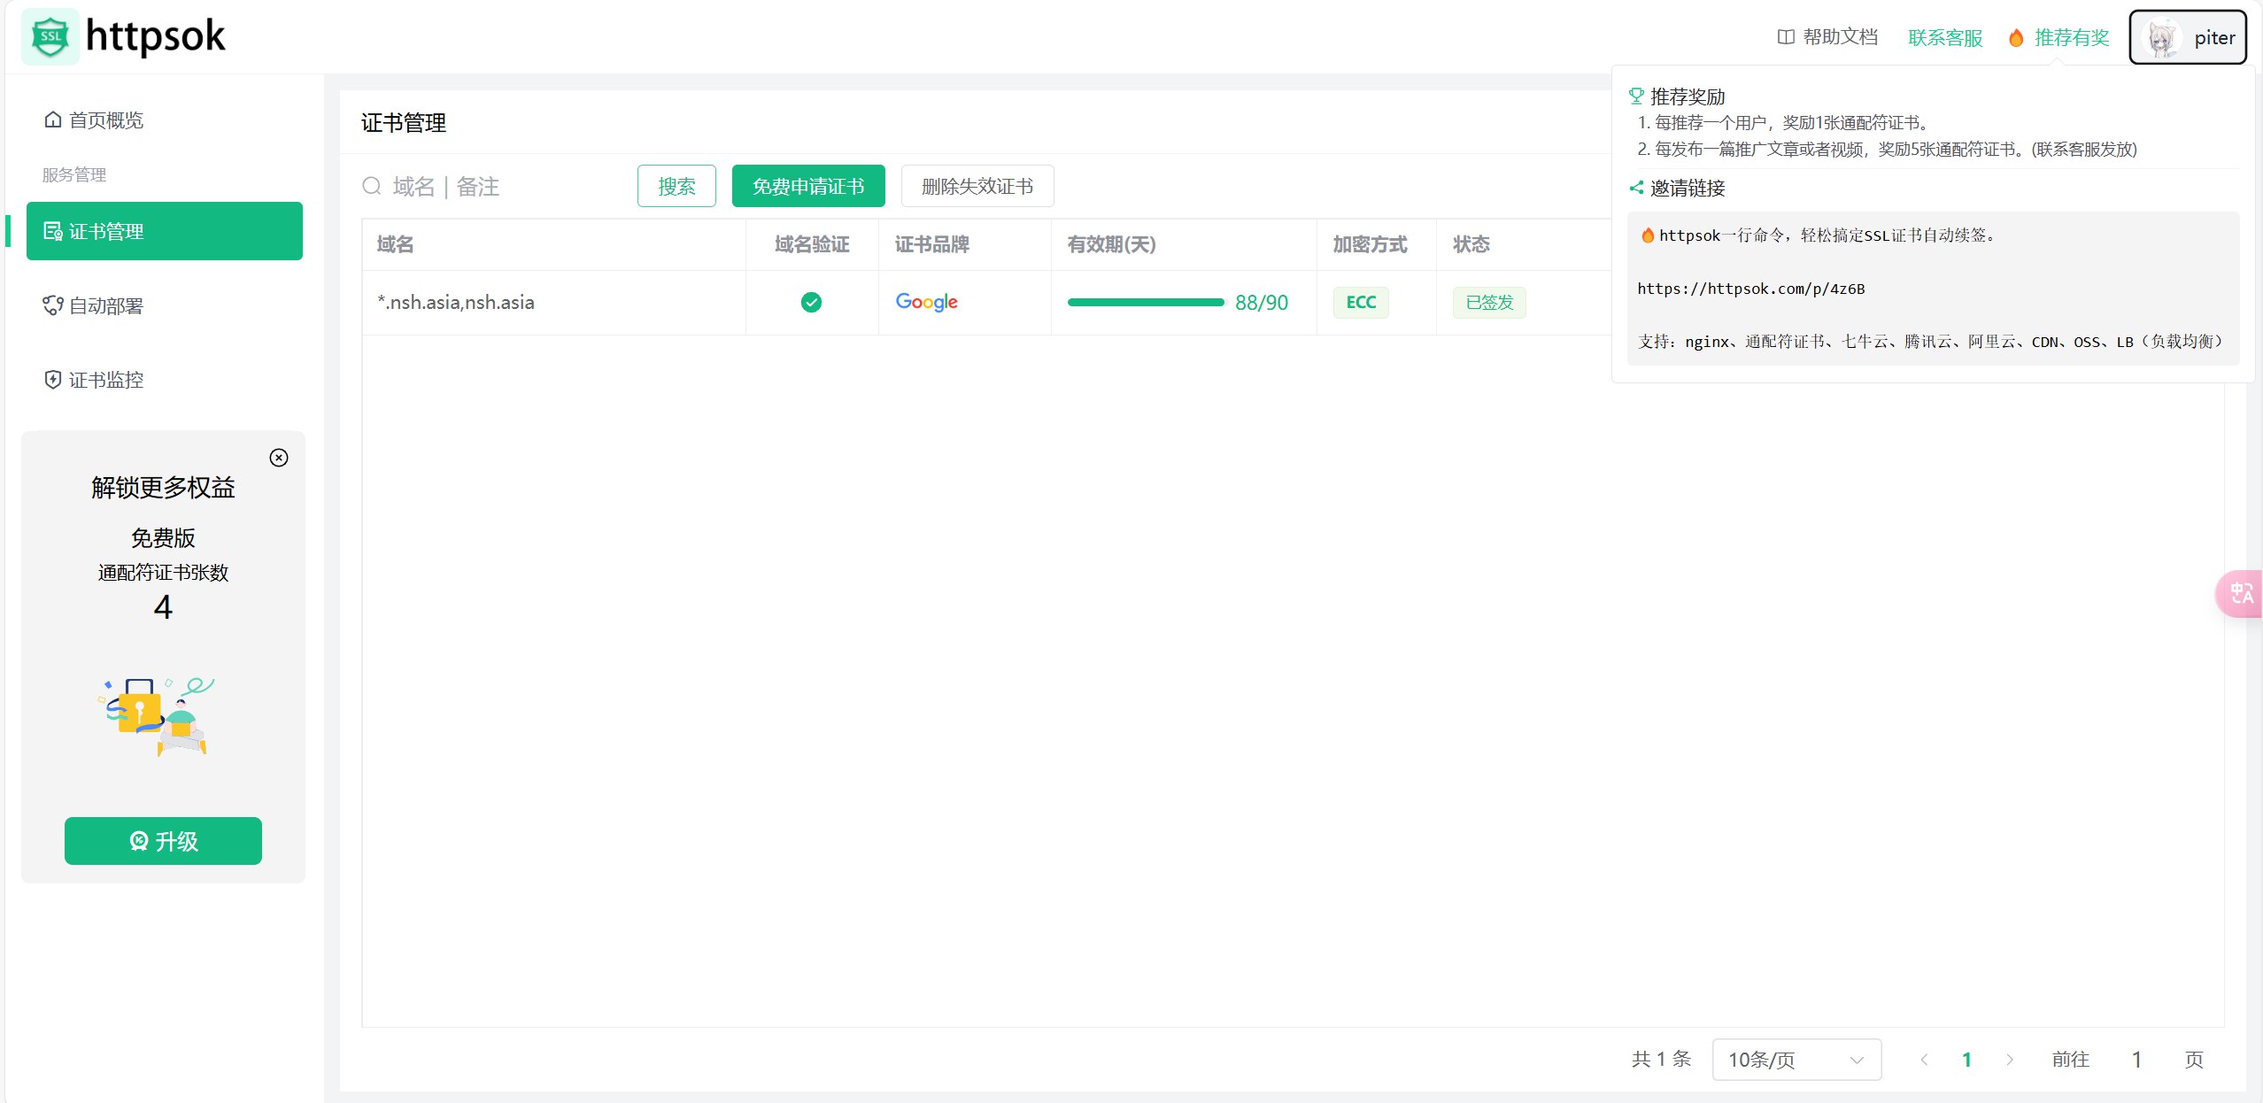Open 首页概览 in the sidebar

[106, 120]
